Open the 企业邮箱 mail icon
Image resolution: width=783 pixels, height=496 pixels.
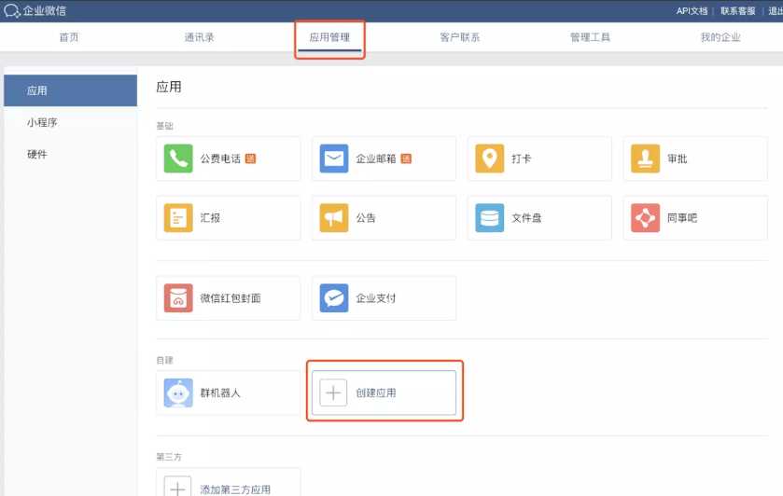point(334,158)
